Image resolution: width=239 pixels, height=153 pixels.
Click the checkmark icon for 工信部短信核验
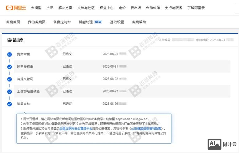point(10,92)
